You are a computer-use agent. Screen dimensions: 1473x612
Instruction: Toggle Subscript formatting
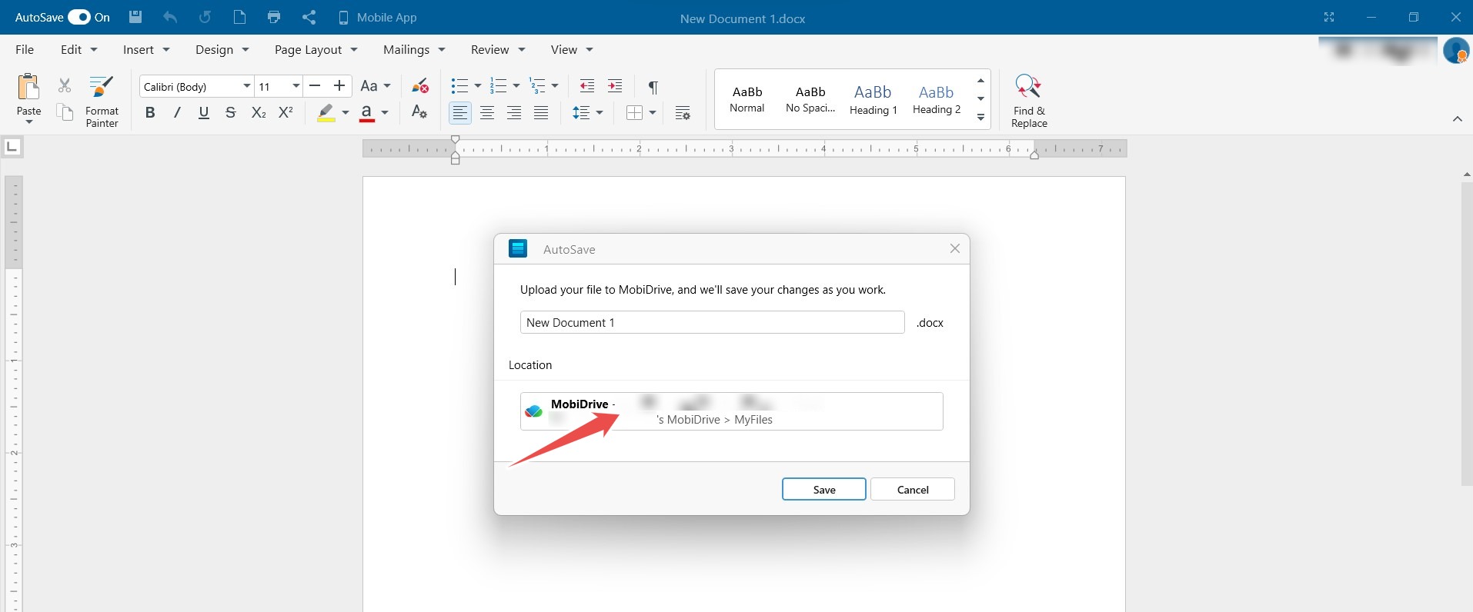coord(259,112)
